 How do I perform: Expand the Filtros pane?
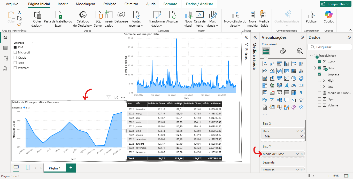pos(246,37)
